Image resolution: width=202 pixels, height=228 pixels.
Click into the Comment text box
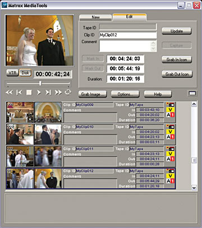tap(125, 46)
